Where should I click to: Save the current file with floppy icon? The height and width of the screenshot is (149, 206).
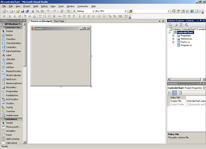click(23, 11)
